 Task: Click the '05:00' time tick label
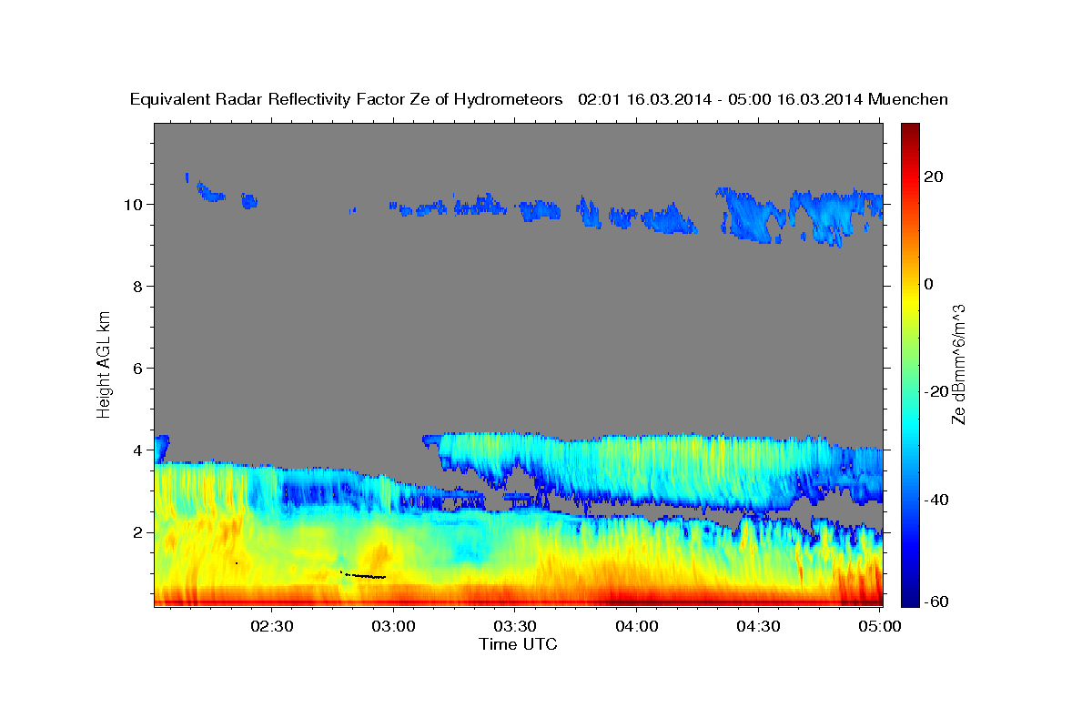point(879,626)
